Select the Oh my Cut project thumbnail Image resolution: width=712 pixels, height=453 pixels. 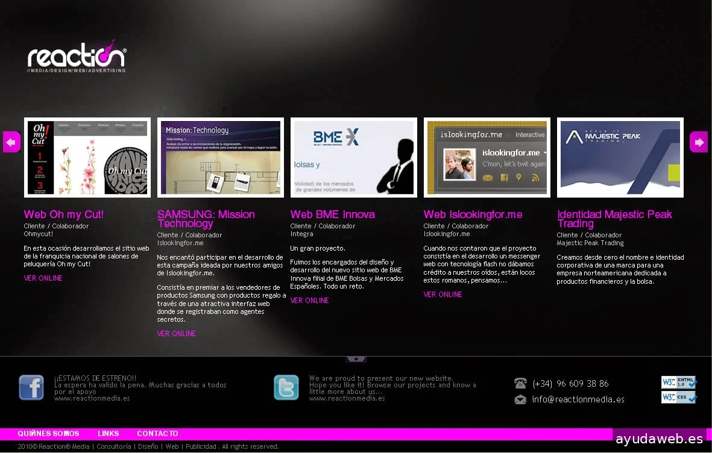click(x=87, y=157)
